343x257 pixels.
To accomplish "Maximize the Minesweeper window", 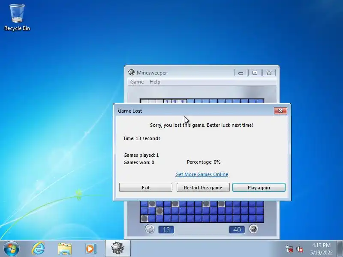I will (255, 72).
